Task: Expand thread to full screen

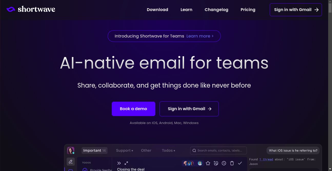Action: pyautogui.click(x=126, y=163)
